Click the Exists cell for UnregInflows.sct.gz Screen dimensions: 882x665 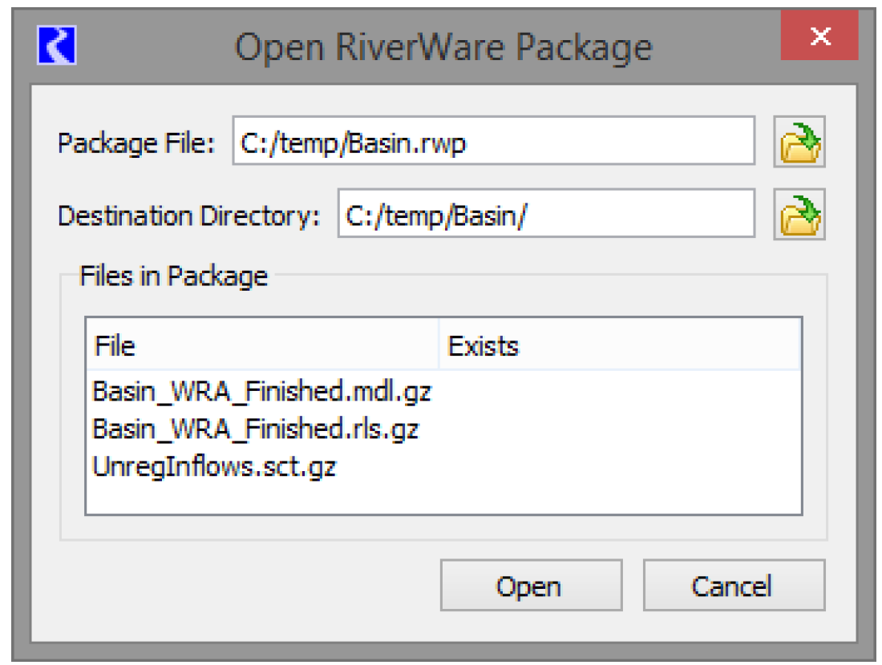pyautogui.click(x=619, y=466)
